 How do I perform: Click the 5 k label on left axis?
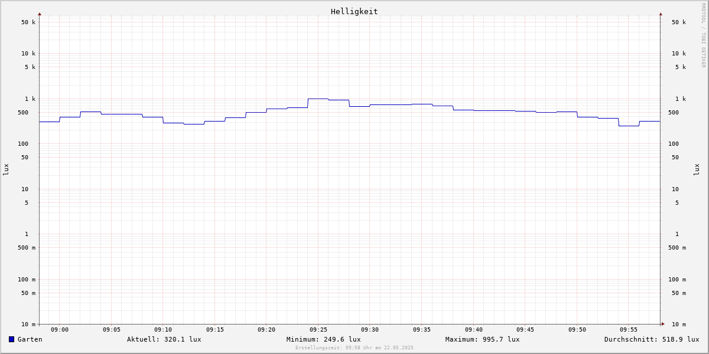pyautogui.click(x=30, y=67)
